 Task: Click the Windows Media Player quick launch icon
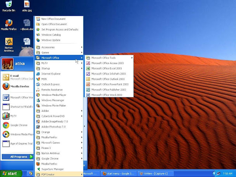[31, 173]
